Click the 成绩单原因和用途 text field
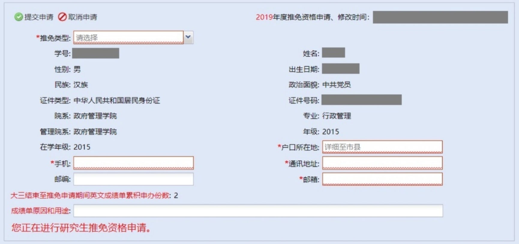Viewport: 519px width, 244px height. (x=258, y=211)
